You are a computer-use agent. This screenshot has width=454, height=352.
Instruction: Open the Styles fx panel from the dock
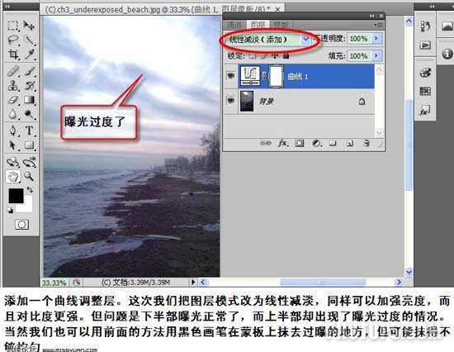coord(425,110)
